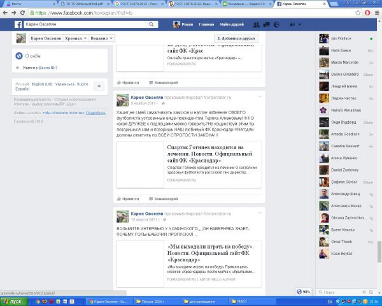Switch to ГОСТ 31870-2012 Google search tab

139,4
